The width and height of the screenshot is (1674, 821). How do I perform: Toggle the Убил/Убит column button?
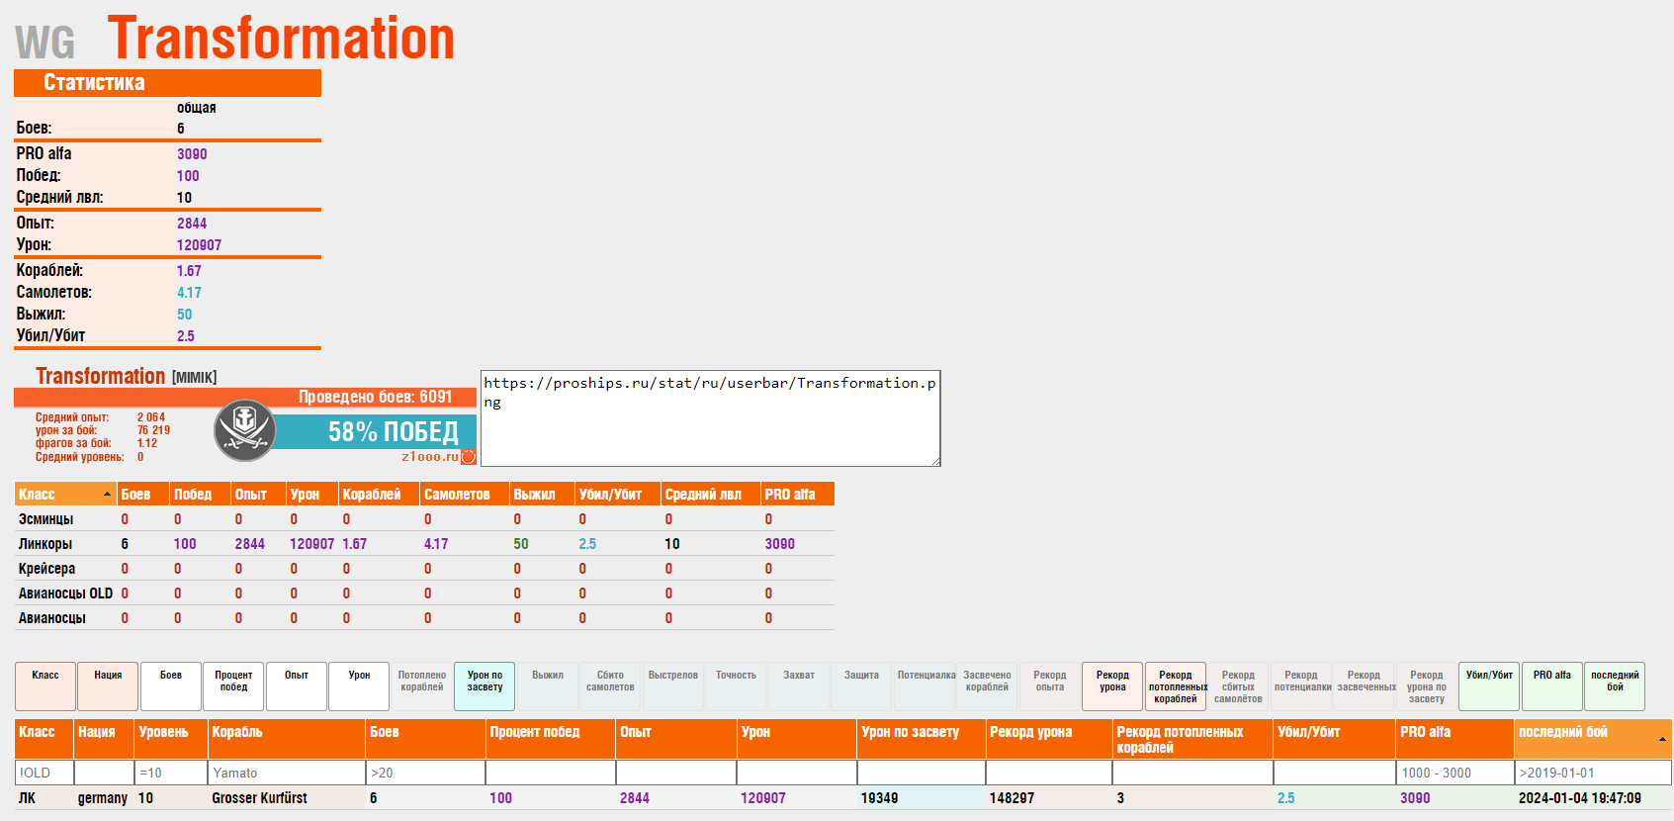(x=1489, y=685)
